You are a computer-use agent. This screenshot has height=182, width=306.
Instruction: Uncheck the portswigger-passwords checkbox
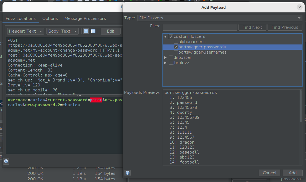(x=176, y=47)
